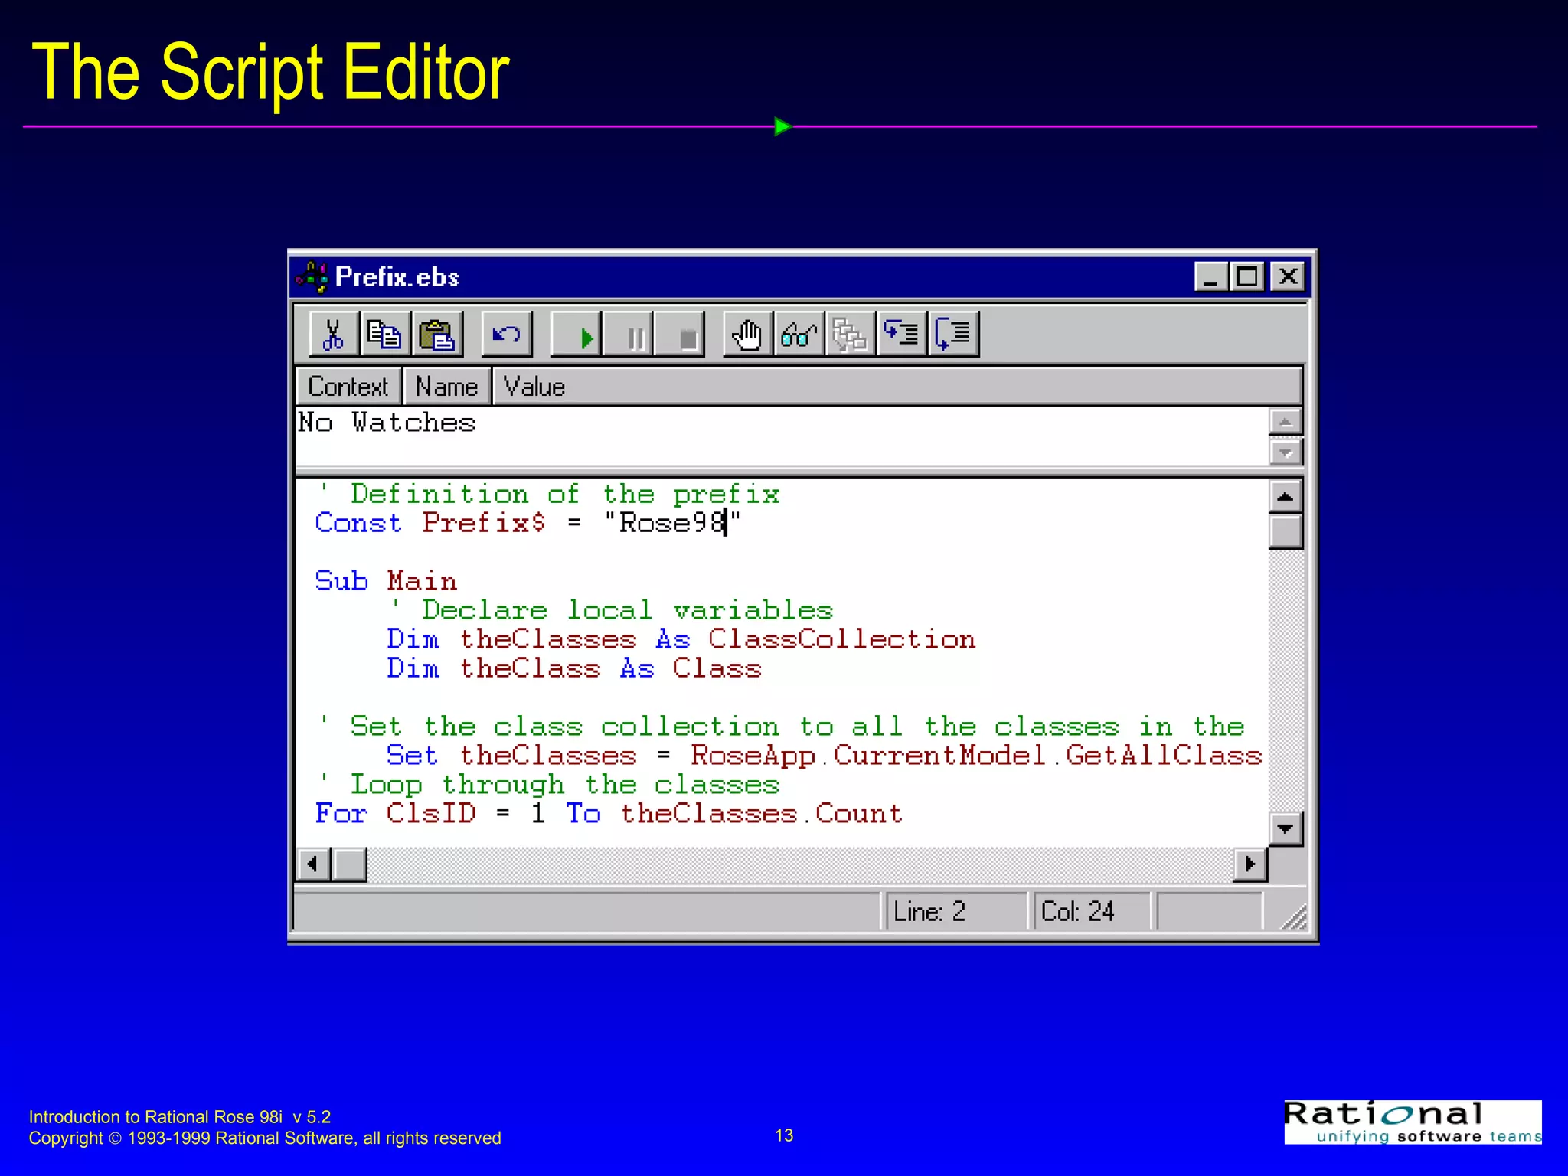Click the Prefix.ebs window app icon
The width and height of the screenshot is (1568, 1176).
point(312,277)
